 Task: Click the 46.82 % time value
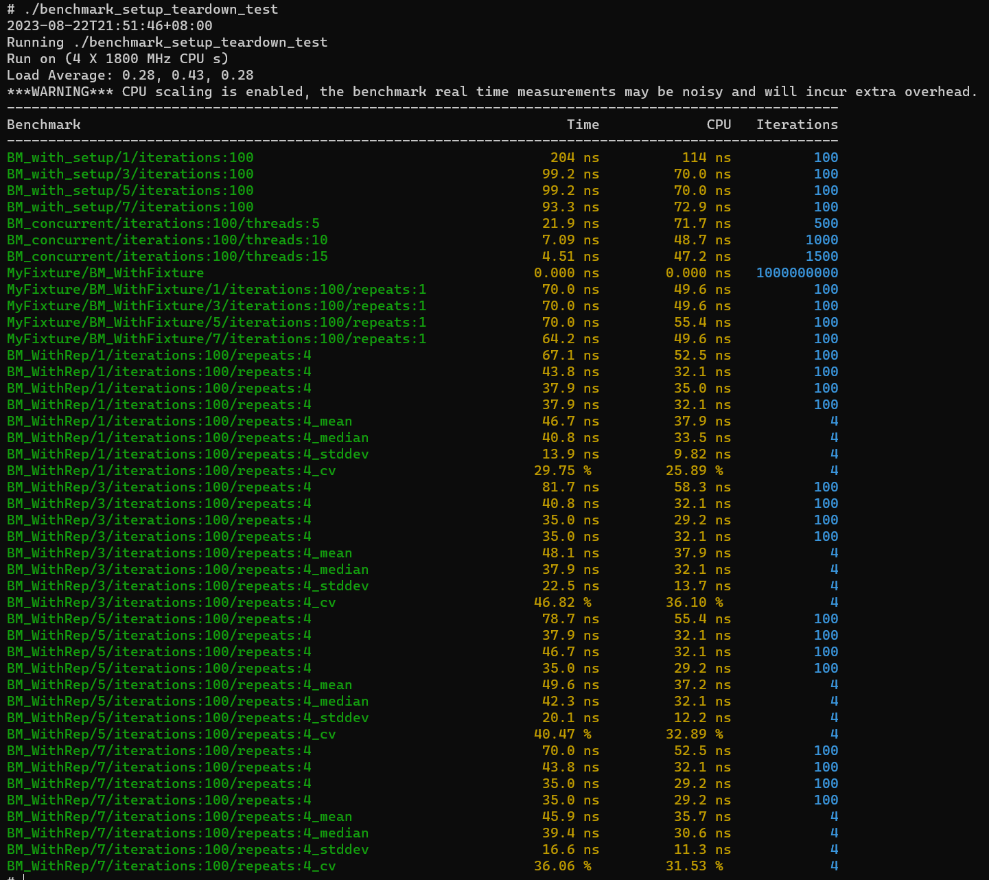pos(563,602)
